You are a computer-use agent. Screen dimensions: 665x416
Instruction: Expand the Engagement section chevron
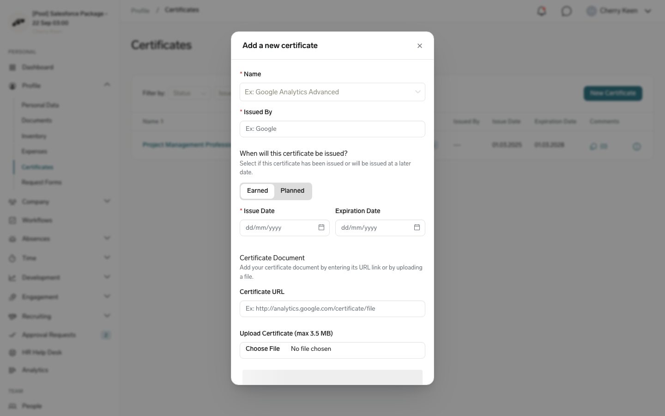tap(107, 297)
